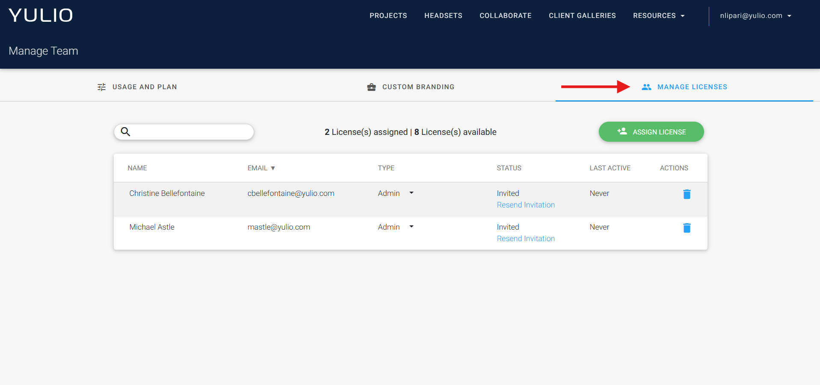Click Invited status for Michael Astle
Screen dimensions: 820x385
tap(508, 227)
